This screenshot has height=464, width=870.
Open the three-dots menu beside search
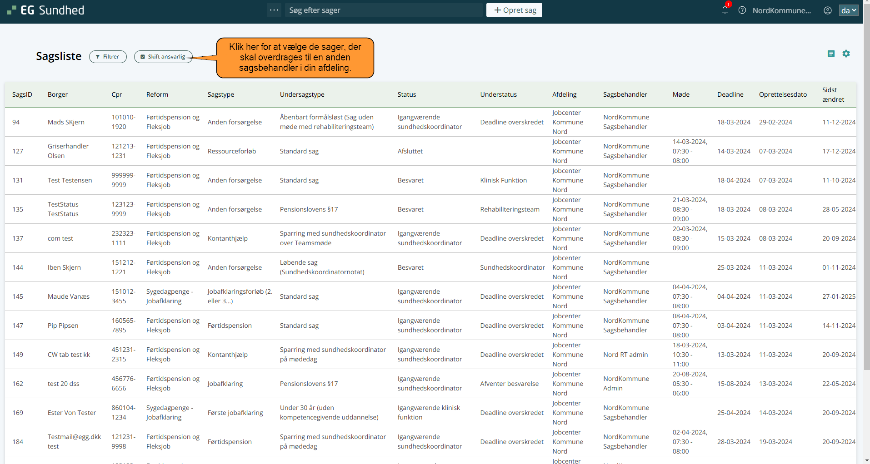[x=274, y=10]
